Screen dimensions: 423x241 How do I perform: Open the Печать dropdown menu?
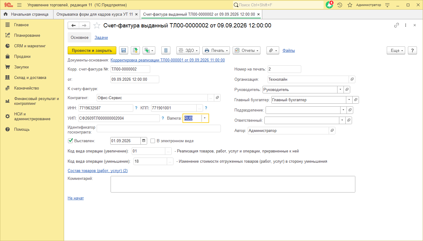pos(216,51)
